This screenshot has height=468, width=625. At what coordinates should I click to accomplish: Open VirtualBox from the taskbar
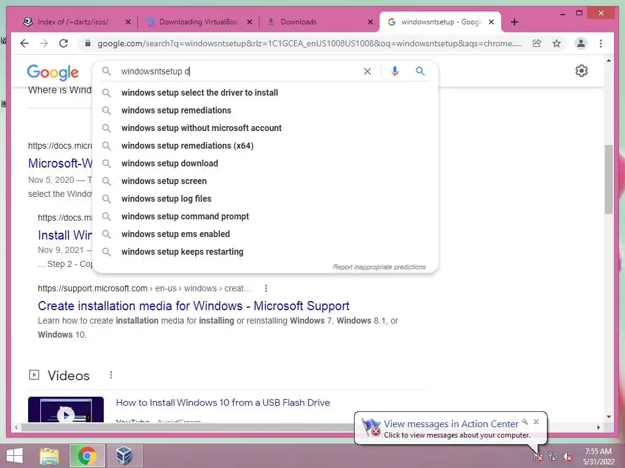124,456
